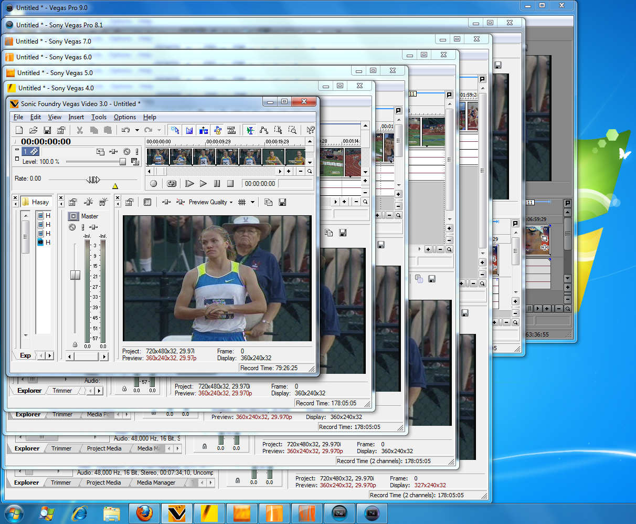The image size is (636, 524).
Task: Open the project Properties icon in main toolbar
Action: (x=61, y=130)
